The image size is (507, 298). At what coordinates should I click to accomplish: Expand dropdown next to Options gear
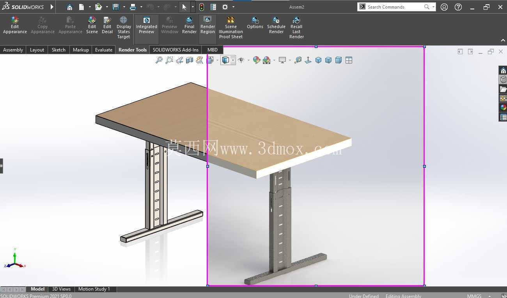(x=233, y=7)
